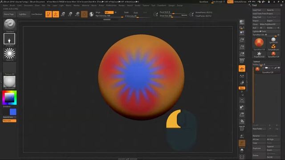
Task: Click Load Tool button
Action: (259, 10)
